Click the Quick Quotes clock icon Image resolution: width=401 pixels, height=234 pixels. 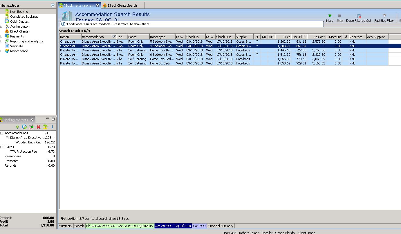point(7,21)
